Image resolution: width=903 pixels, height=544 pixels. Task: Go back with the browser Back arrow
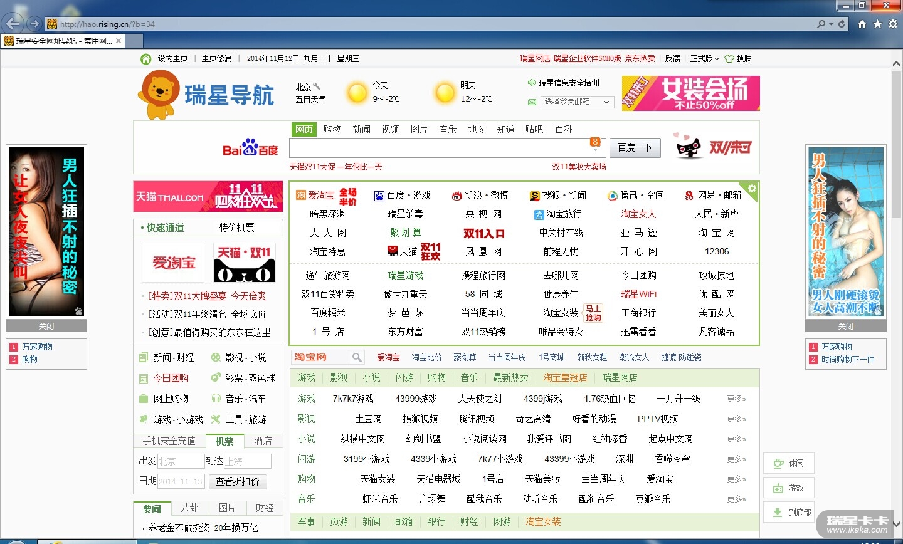[12, 24]
